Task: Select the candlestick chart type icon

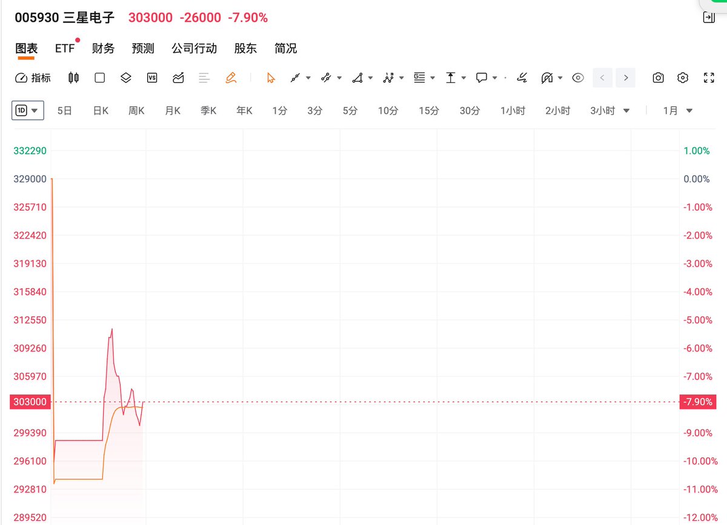Action: (x=73, y=78)
